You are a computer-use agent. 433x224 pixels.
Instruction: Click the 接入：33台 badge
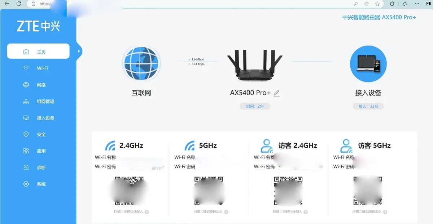coord(368,106)
